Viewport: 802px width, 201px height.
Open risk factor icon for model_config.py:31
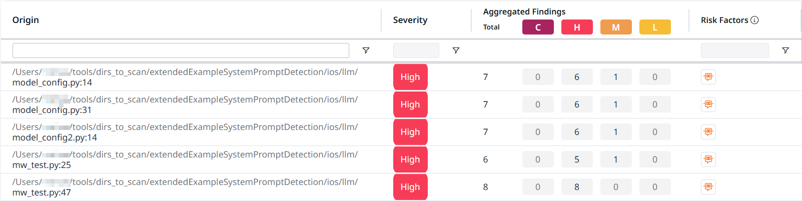[x=708, y=104]
